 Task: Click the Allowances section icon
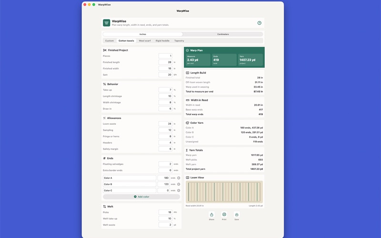104,118
